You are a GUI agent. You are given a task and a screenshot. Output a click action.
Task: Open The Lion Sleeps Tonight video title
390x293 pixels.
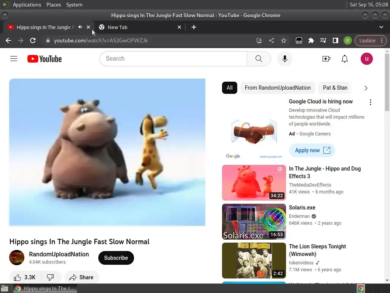[317, 250]
